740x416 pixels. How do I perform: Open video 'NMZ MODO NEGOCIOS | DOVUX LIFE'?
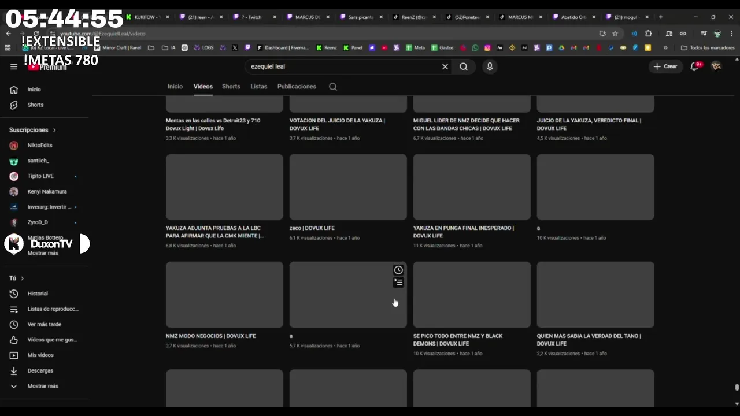[210, 336]
